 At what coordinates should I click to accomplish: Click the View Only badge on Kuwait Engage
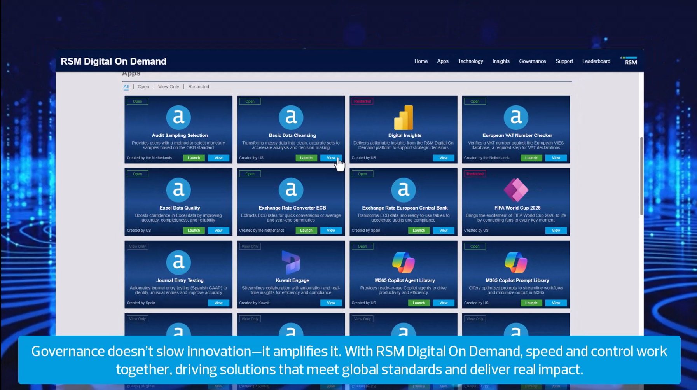(250, 246)
